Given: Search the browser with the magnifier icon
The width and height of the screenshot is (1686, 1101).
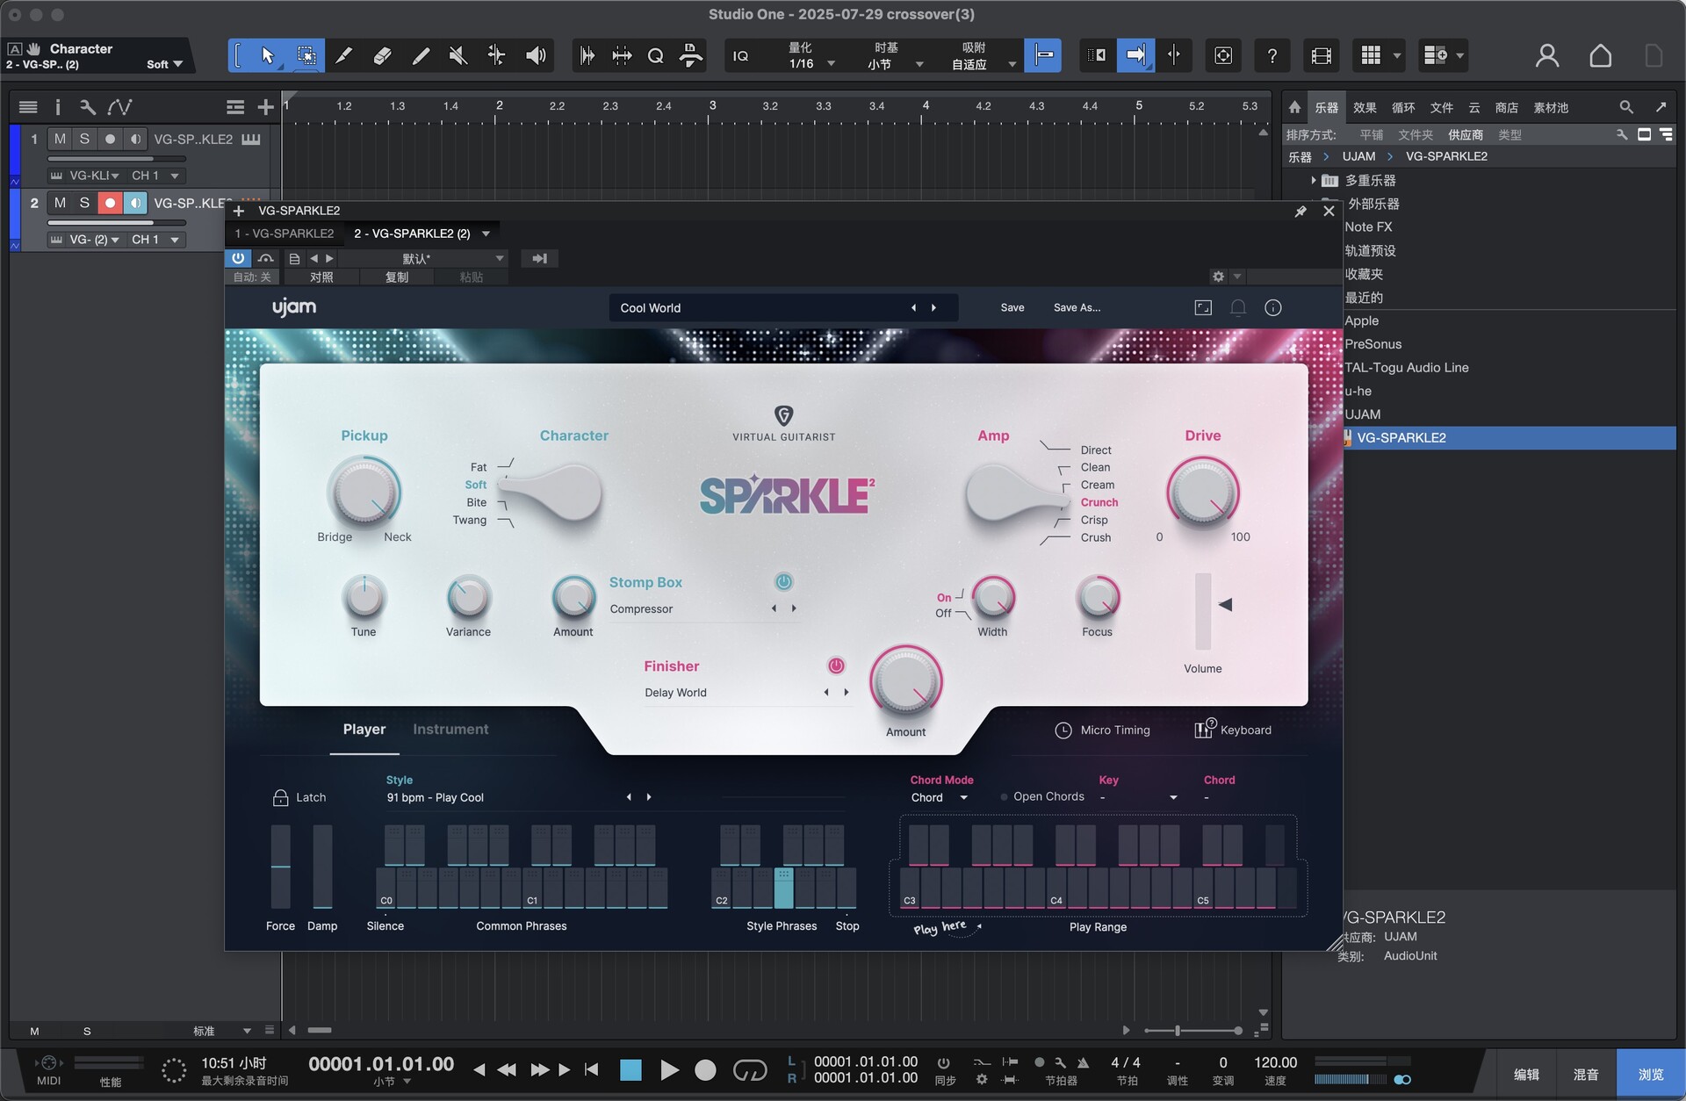Looking at the screenshot, I should tap(1626, 107).
